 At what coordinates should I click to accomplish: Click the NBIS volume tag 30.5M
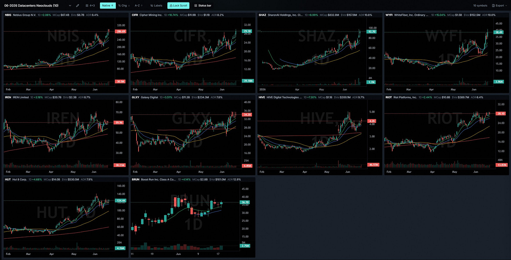tap(120, 81)
